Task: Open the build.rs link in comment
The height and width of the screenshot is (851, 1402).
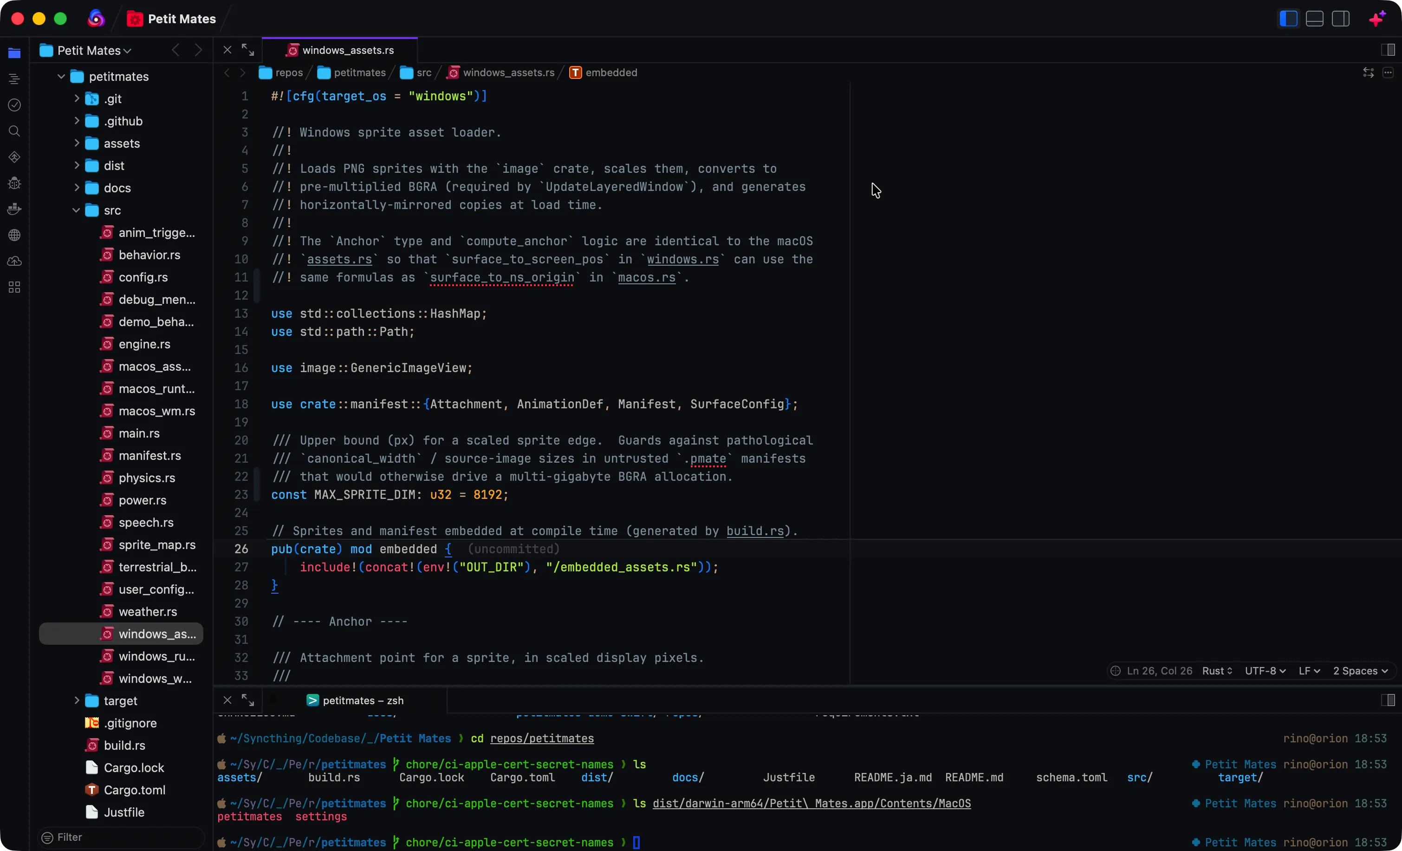Action: [755, 530]
